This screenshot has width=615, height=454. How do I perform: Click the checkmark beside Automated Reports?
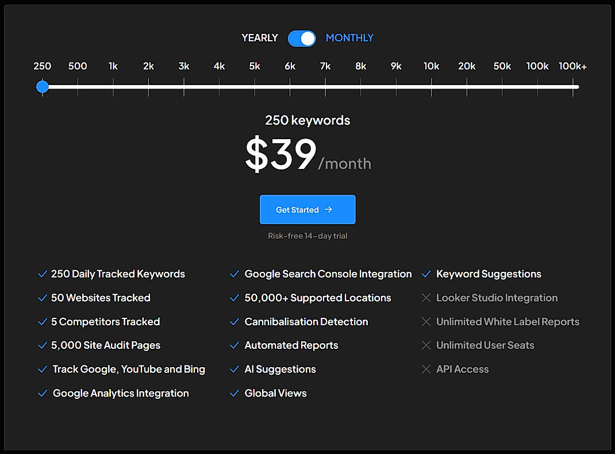click(234, 345)
